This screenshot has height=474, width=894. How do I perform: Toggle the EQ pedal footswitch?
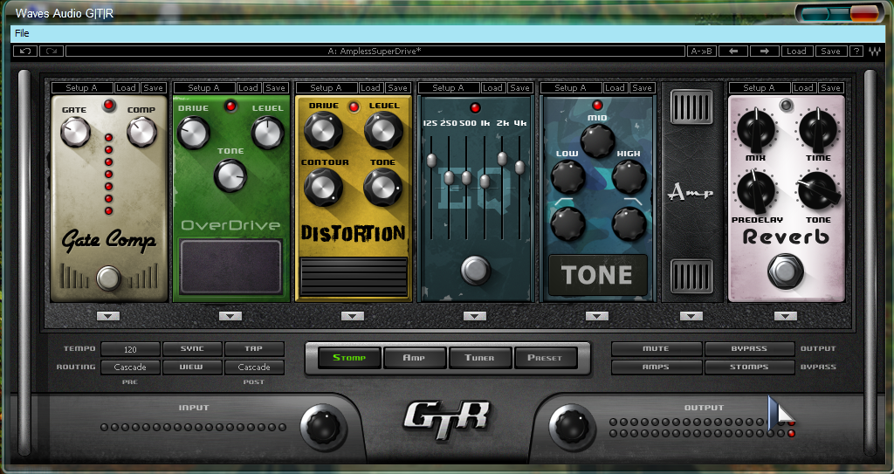475,271
